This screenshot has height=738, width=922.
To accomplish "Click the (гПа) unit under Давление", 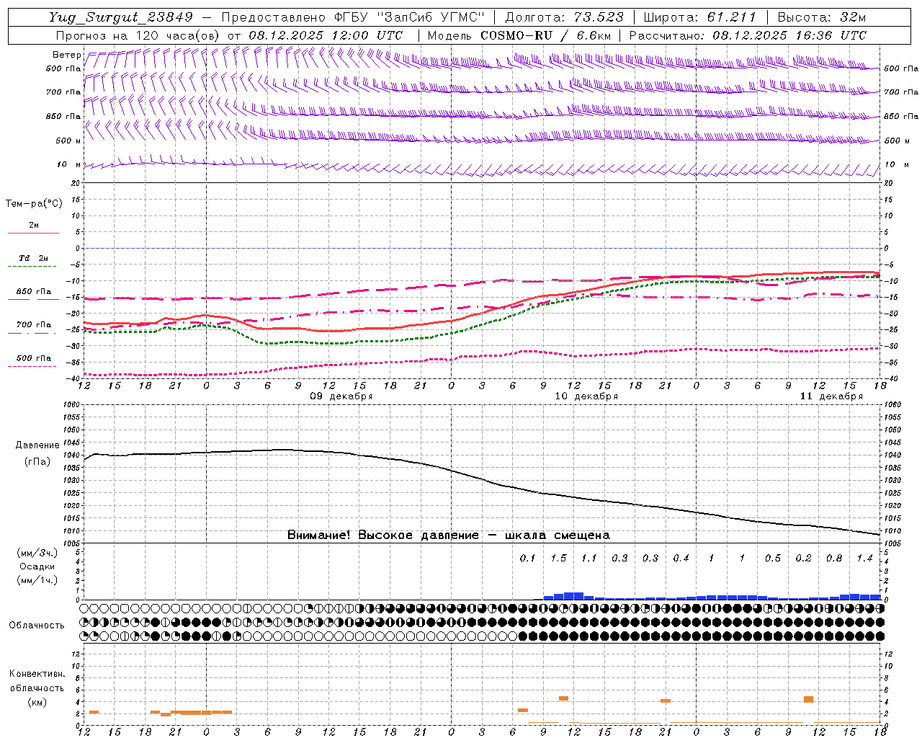I will tap(37, 461).
